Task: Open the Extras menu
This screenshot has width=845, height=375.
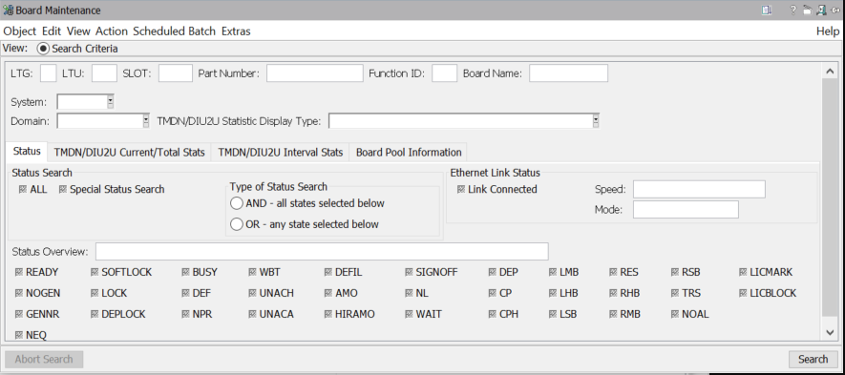Action: pyautogui.click(x=236, y=31)
